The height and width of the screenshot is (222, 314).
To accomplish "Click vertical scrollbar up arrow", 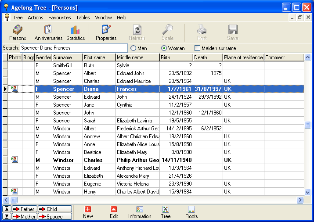I will (307, 57).
